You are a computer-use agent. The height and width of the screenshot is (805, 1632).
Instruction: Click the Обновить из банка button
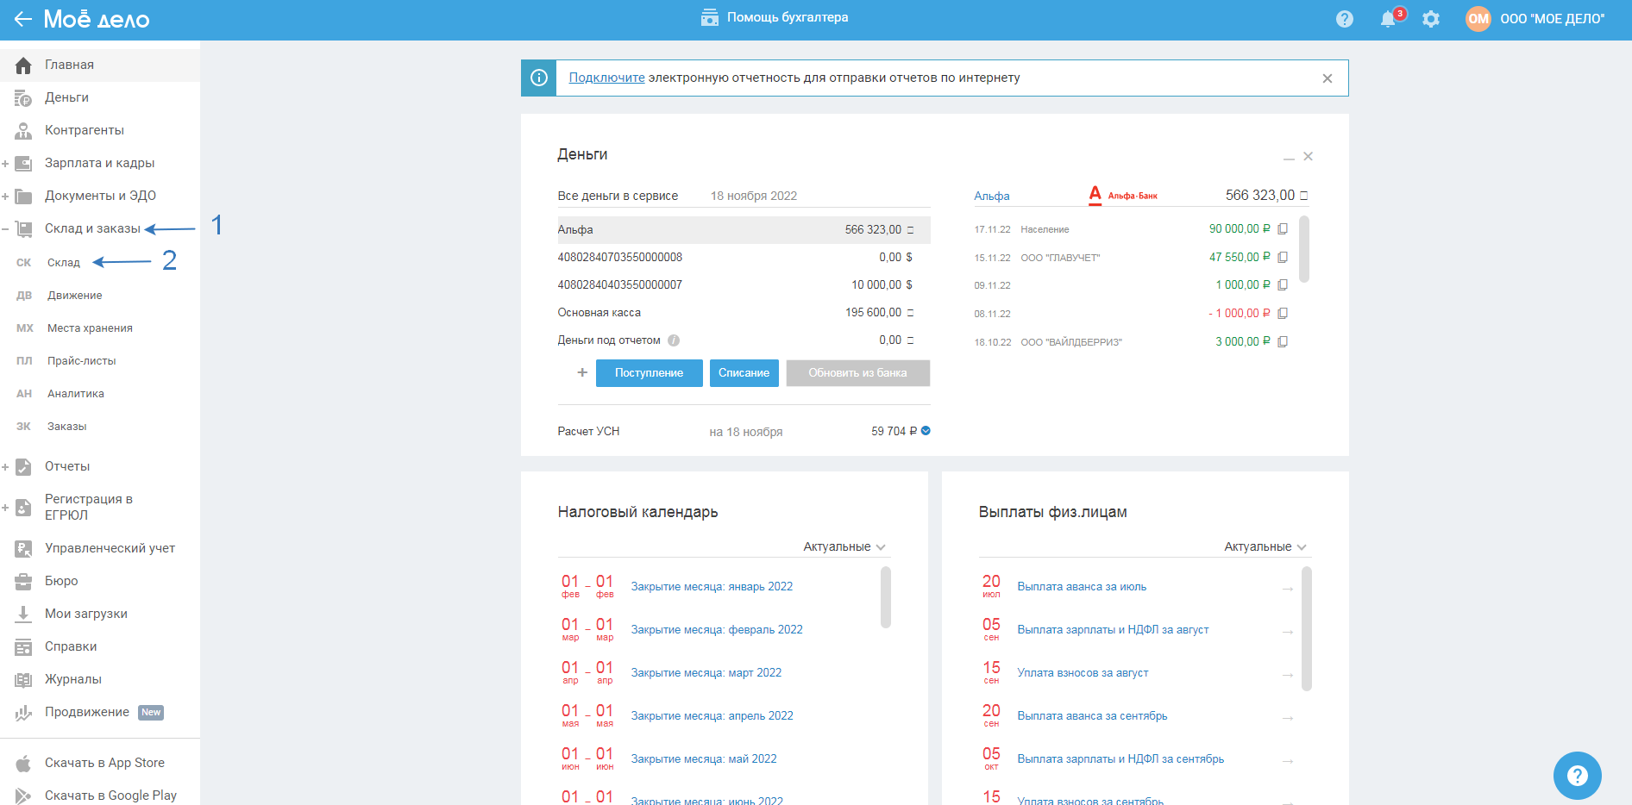(x=857, y=373)
